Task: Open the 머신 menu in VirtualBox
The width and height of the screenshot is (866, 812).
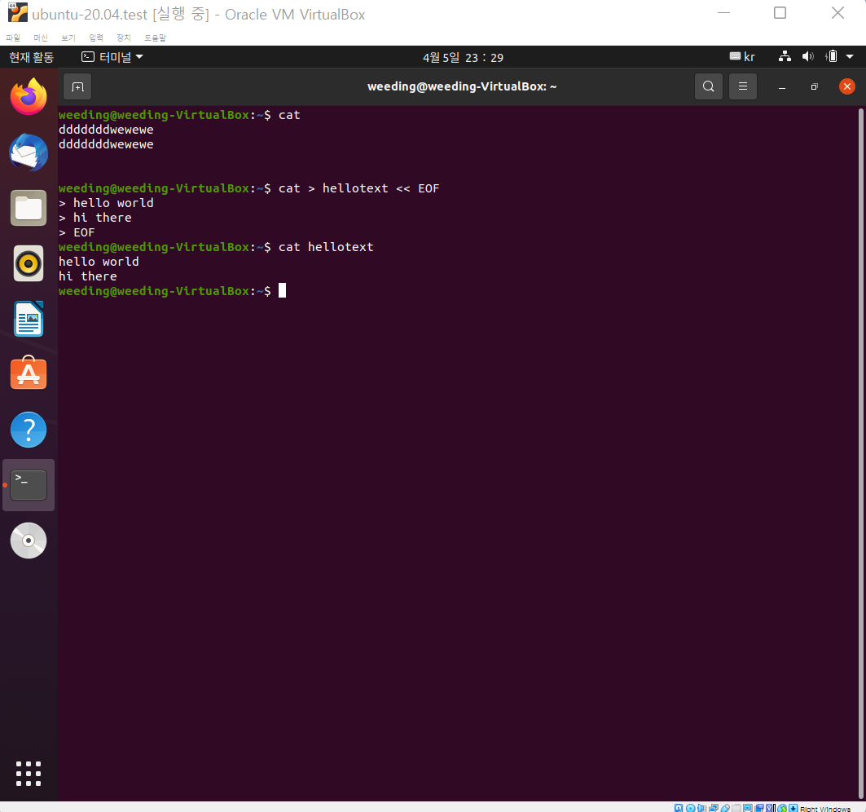Action: point(40,38)
